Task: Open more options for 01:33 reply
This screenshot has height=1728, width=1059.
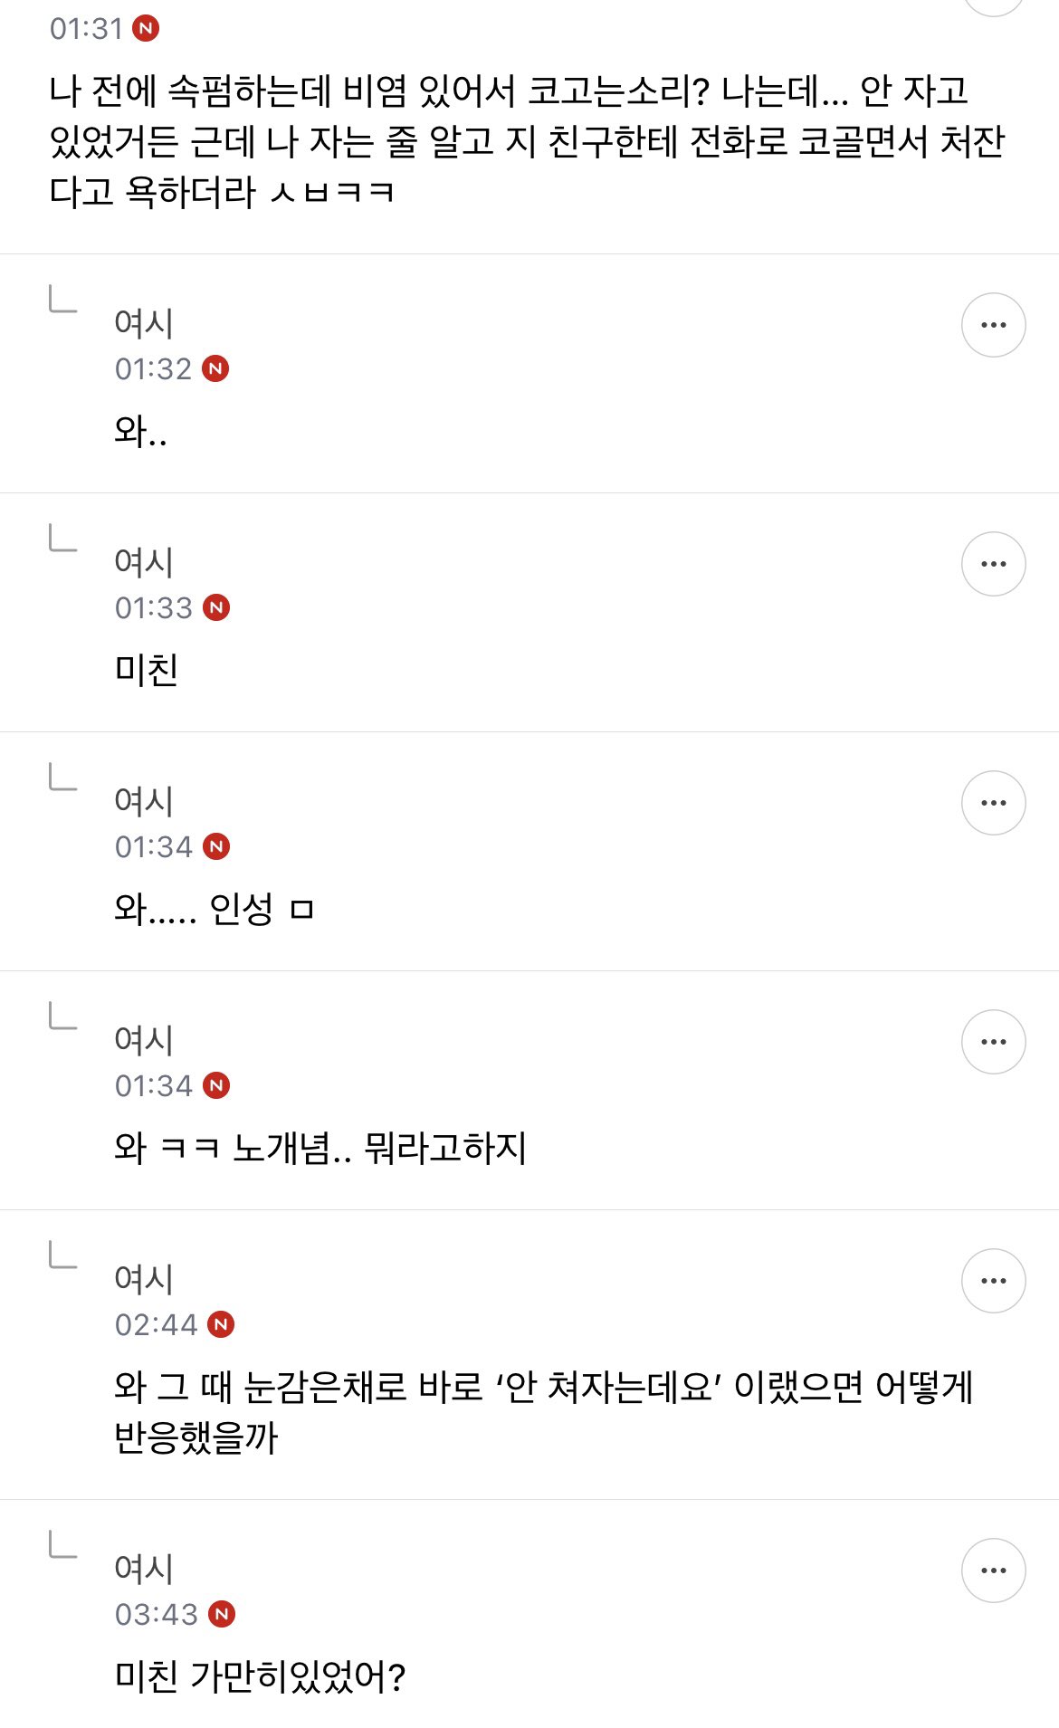Action: click(993, 564)
